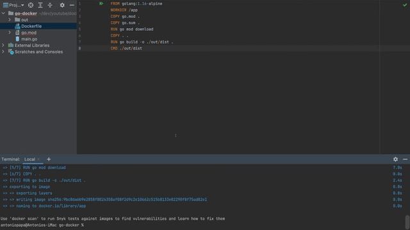The image size is (410, 230).
Task: Click terminal line 'exporting layers'
Action: 28,193
